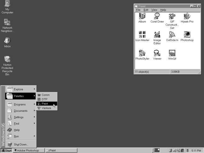Expand the Explore Start menu item

(20, 89)
